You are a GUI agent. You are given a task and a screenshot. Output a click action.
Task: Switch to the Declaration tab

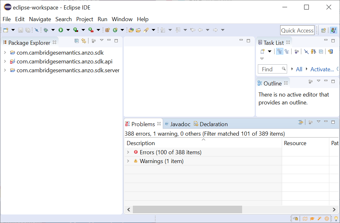coord(211,124)
